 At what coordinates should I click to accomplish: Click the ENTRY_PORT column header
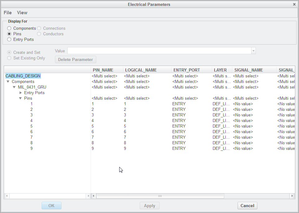[x=192, y=70]
